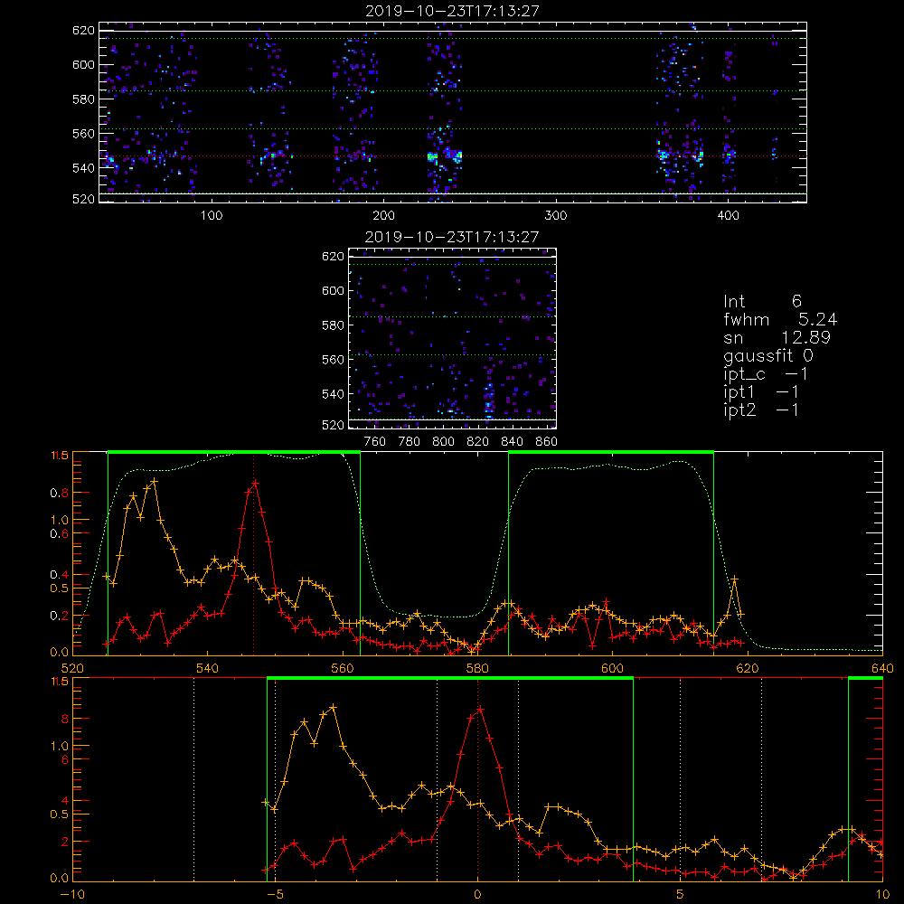Click the '5' x-axis label of the bottom plot
Viewport: 904px width, 904px height.
(681, 895)
